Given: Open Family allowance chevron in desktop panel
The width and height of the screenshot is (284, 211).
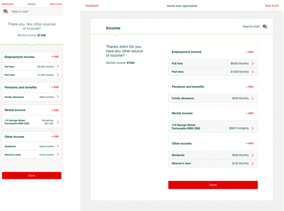Looking at the screenshot, I should (x=253, y=98).
